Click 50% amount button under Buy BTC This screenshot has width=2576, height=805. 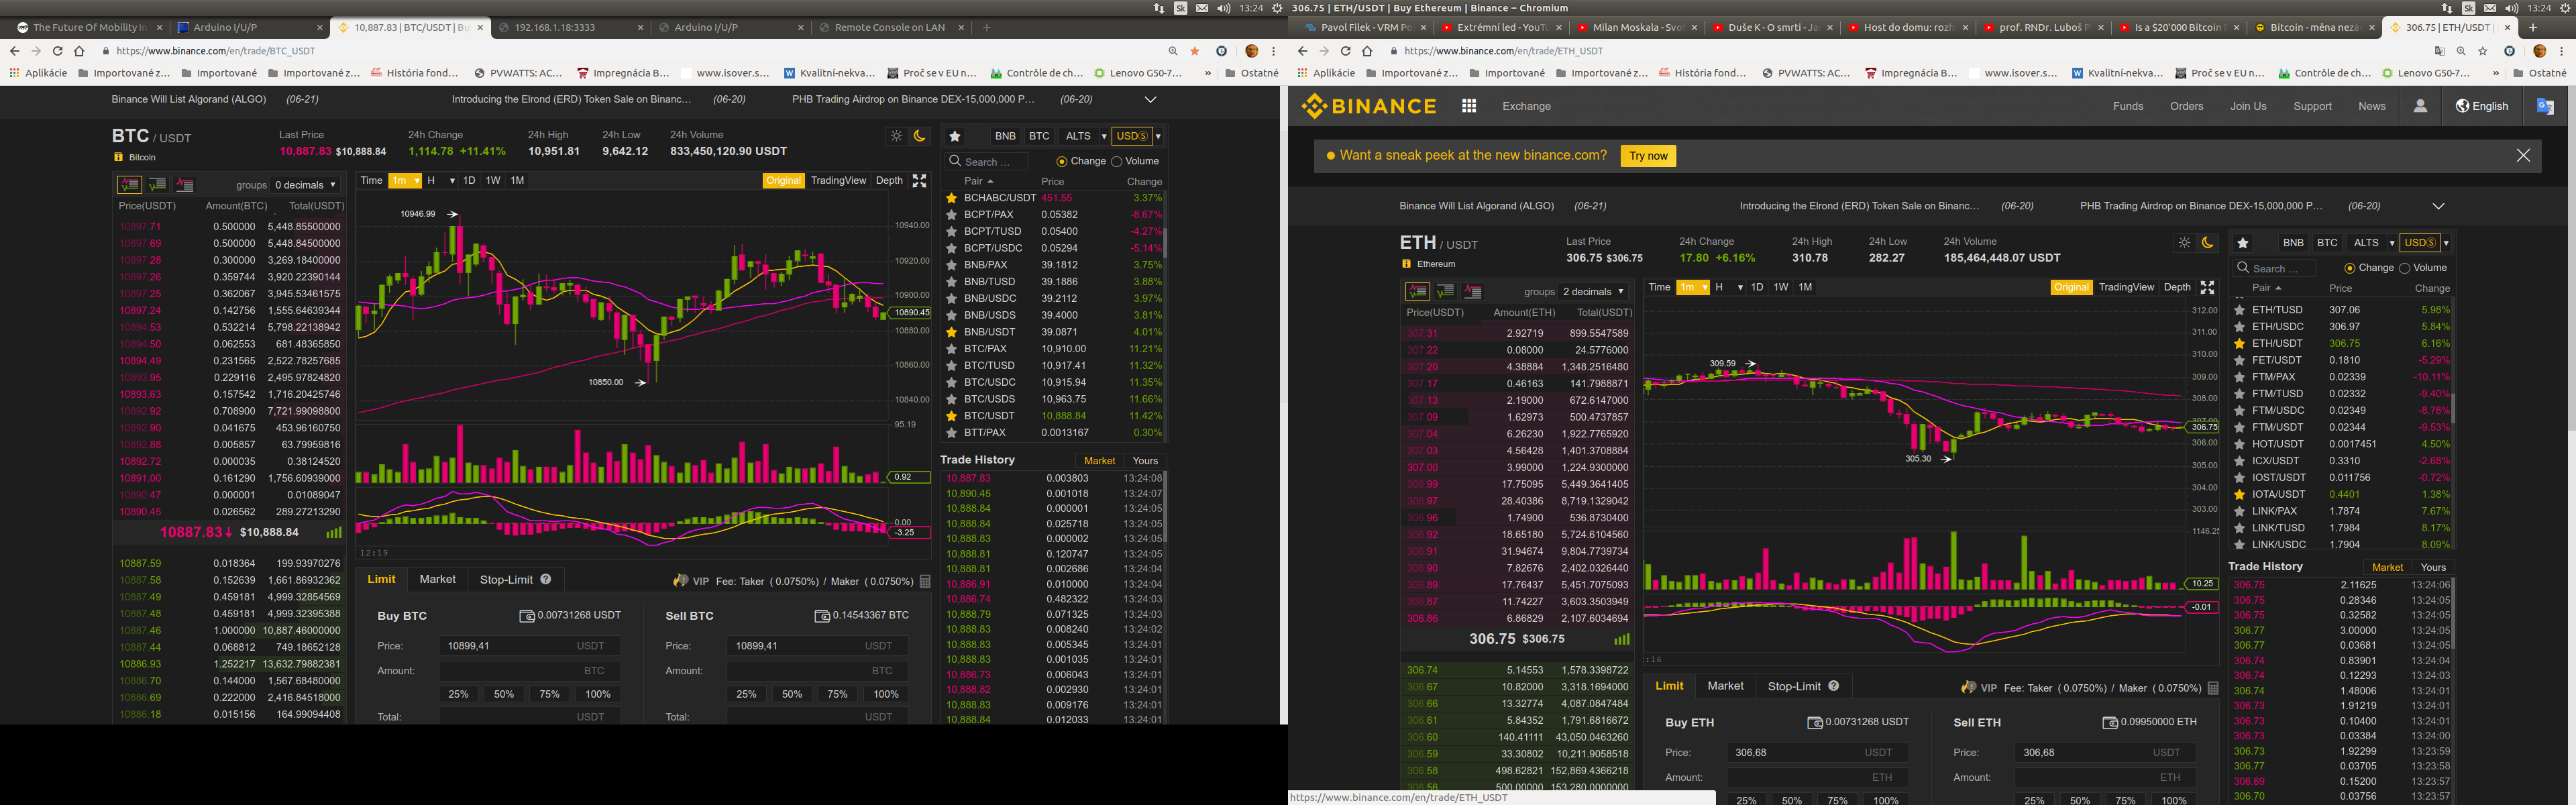504,694
